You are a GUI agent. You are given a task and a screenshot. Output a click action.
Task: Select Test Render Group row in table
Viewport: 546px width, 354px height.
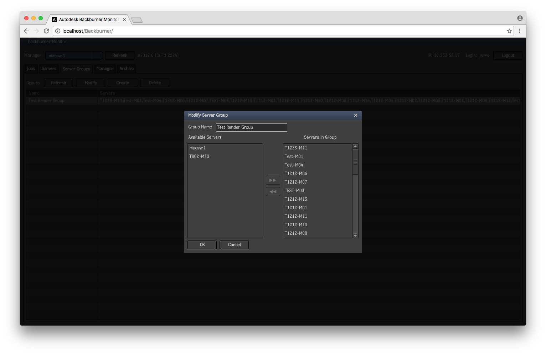click(273, 101)
